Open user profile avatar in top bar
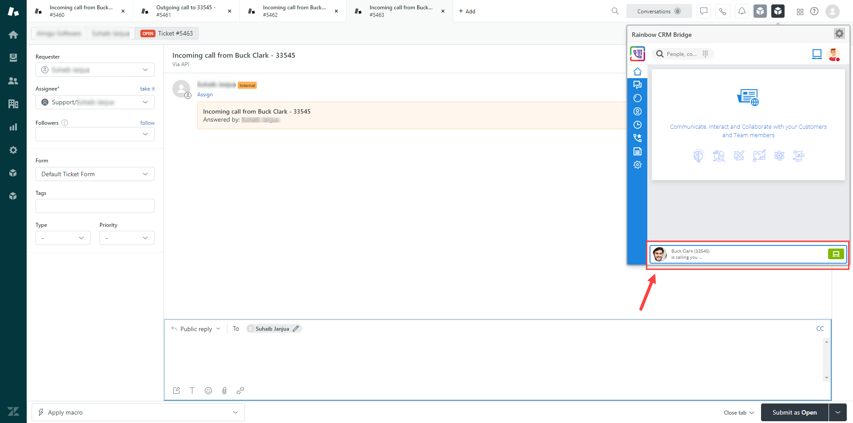The width and height of the screenshot is (853, 423). (x=833, y=11)
